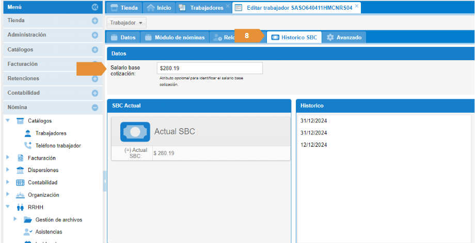Click the Salario base cotización input field

click(209, 68)
